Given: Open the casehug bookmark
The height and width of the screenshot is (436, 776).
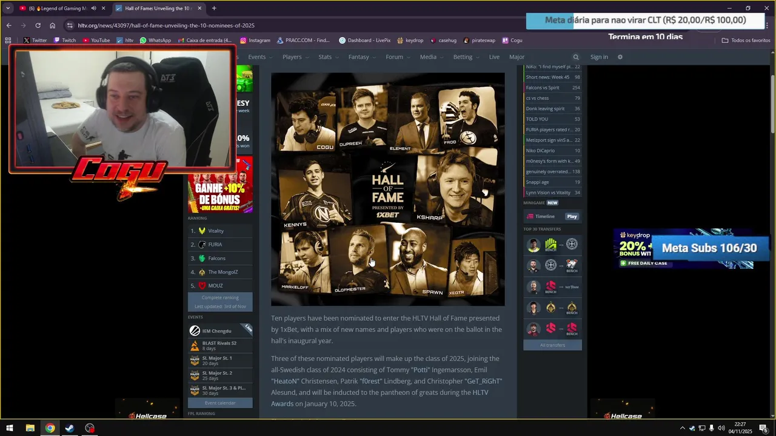Looking at the screenshot, I should (443, 41).
